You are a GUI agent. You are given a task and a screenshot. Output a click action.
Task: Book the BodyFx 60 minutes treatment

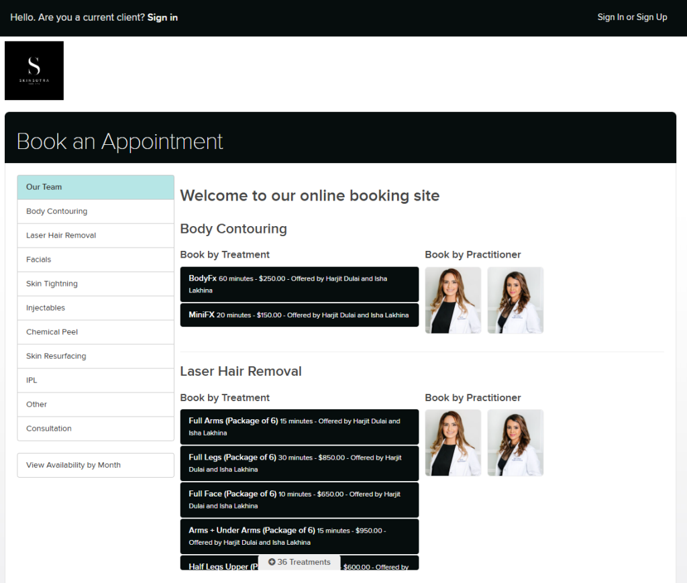coord(299,284)
